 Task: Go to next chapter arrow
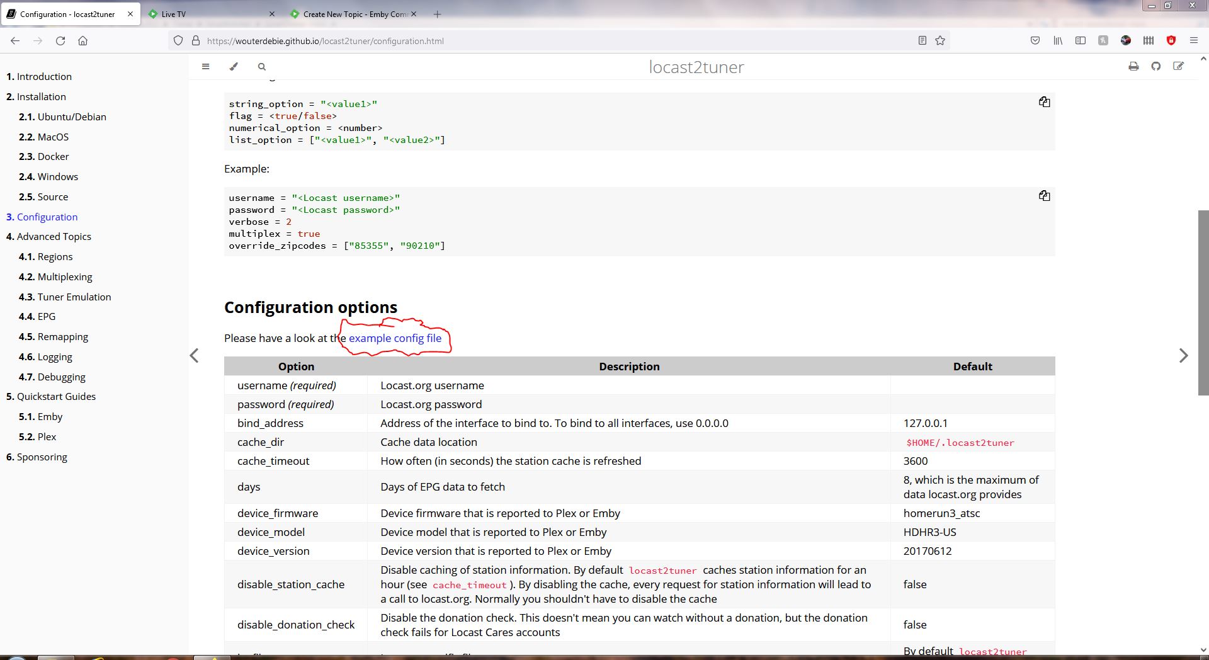pos(1183,356)
